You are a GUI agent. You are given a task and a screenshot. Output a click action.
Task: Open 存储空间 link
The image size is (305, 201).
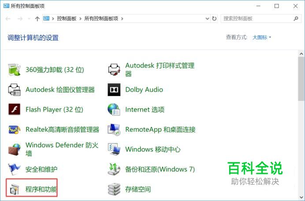click(138, 189)
